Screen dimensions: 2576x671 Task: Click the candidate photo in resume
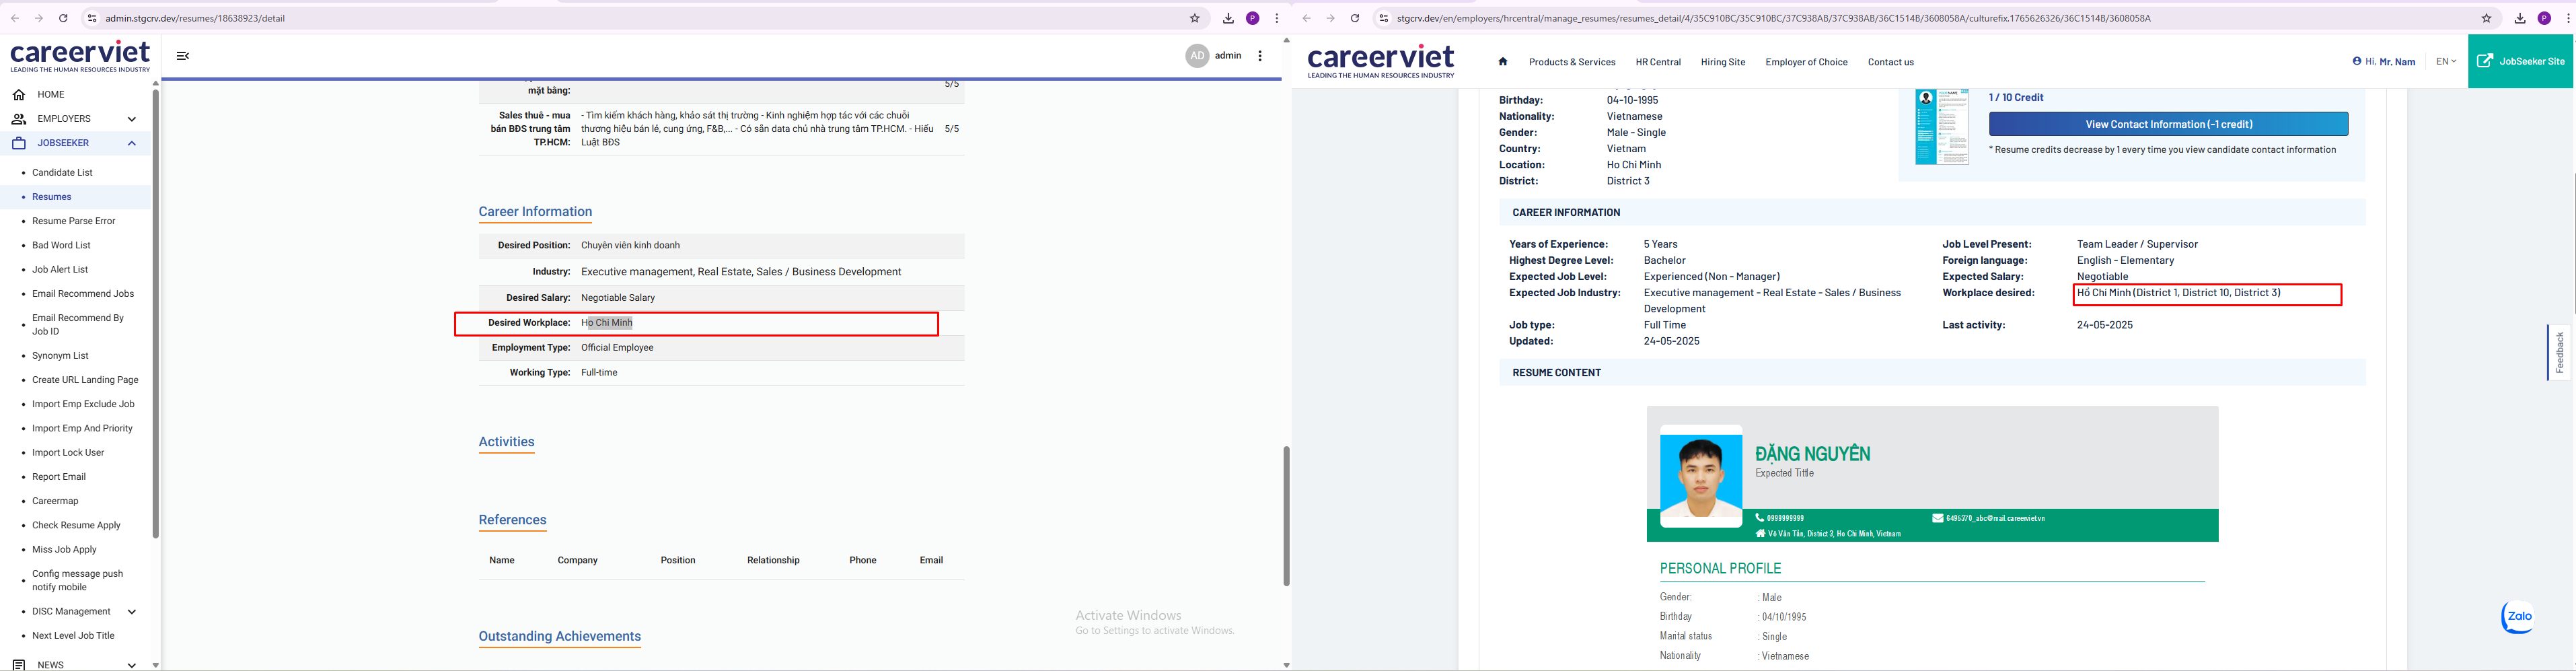click(x=1701, y=476)
